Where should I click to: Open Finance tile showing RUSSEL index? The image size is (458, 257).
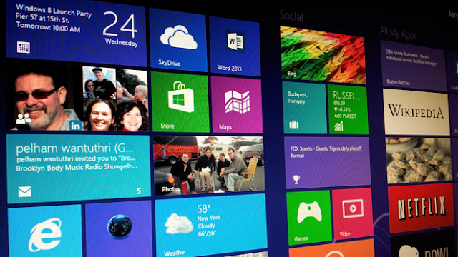pyautogui.click(x=348, y=110)
